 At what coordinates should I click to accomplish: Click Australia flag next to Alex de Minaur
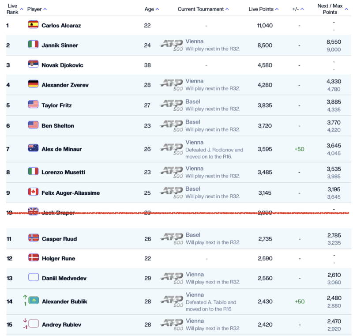tap(33, 148)
